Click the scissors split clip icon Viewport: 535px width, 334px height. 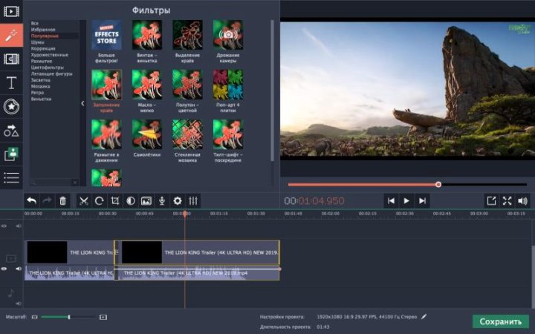pyautogui.click(x=83, y=200)
